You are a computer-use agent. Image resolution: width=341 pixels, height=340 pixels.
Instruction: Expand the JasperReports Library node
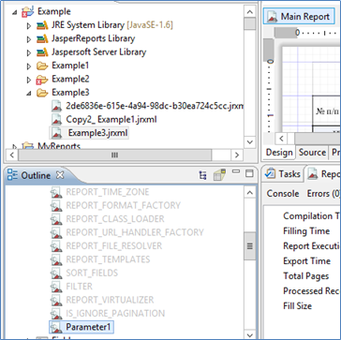[x=29, y=39]
